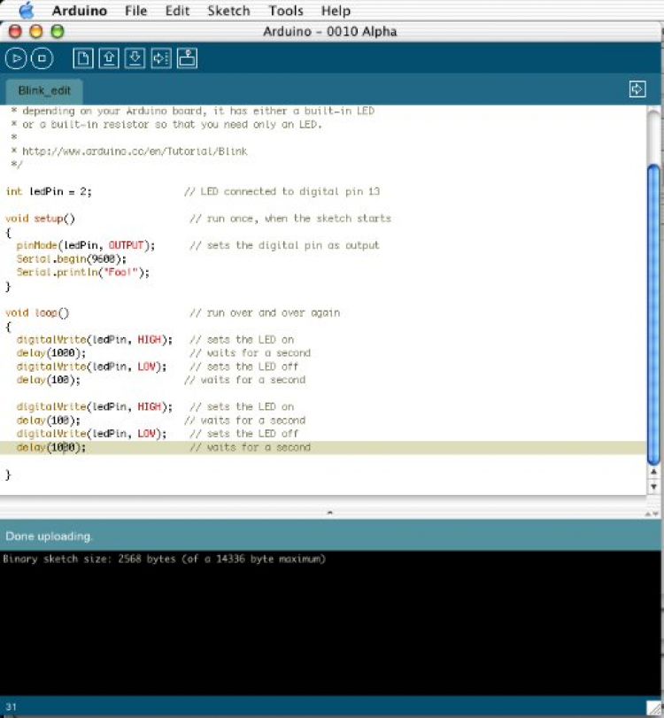The width and height of the screenshot is (664, 718).
Task: Open the File menu
Action: [x=136, y=11]
